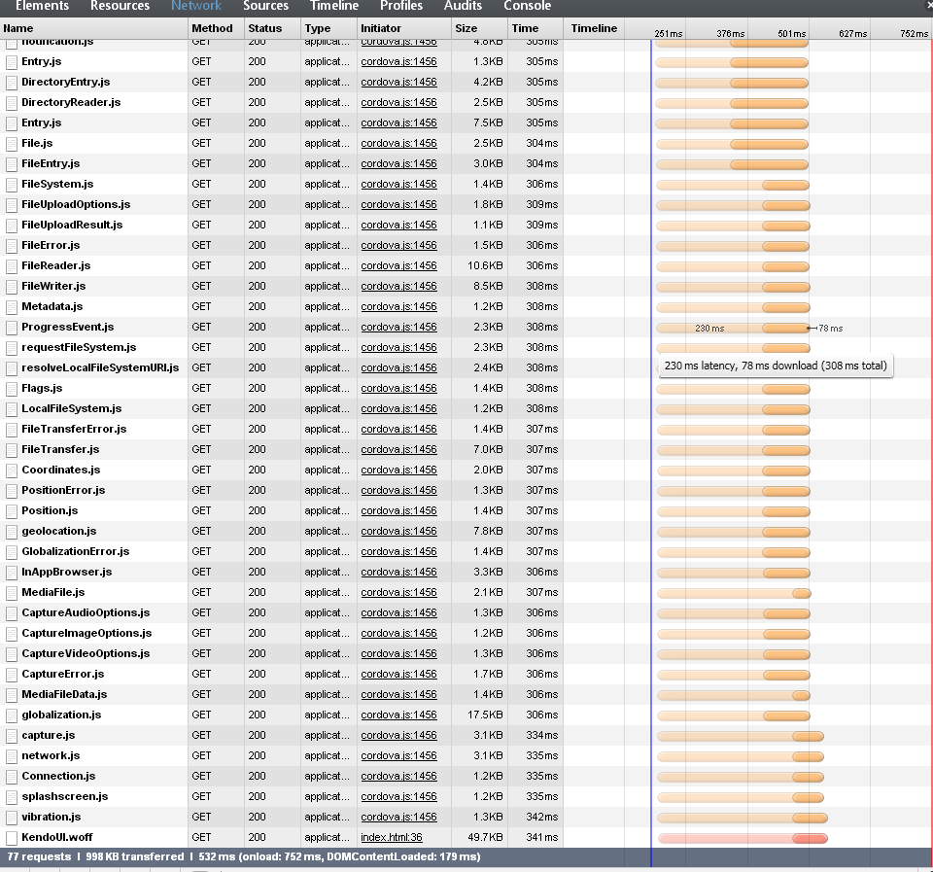Click the Metadata.js file icon
Viewport: 933px width, 872px height.
click(11, 307)
